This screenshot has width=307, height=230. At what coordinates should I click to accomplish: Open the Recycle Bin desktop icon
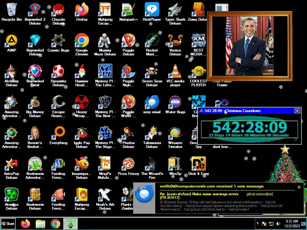pos(12,12)
